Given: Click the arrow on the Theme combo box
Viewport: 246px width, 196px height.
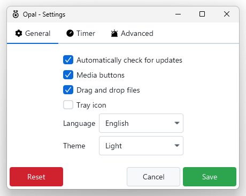Looking at the screenshot, I should [x=177, y=146].
